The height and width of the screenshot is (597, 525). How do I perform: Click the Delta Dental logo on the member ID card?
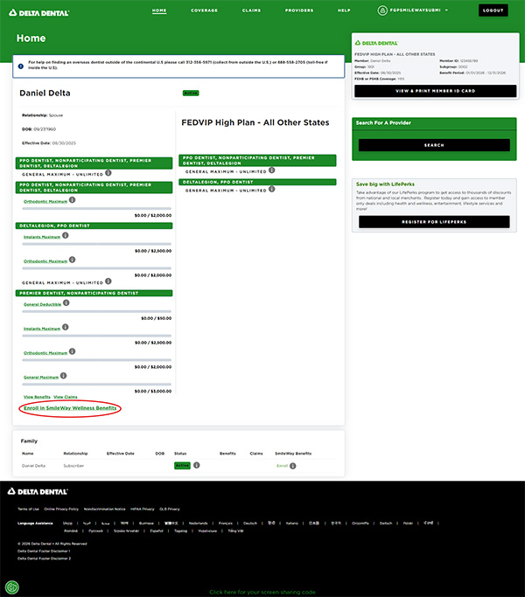376,44
